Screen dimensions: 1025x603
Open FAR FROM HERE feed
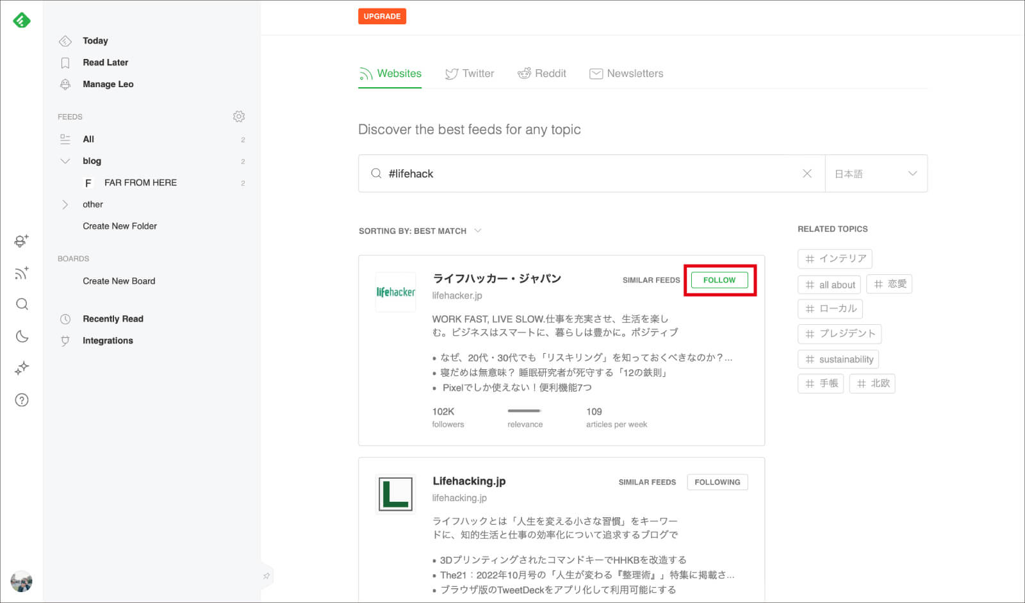140,183
